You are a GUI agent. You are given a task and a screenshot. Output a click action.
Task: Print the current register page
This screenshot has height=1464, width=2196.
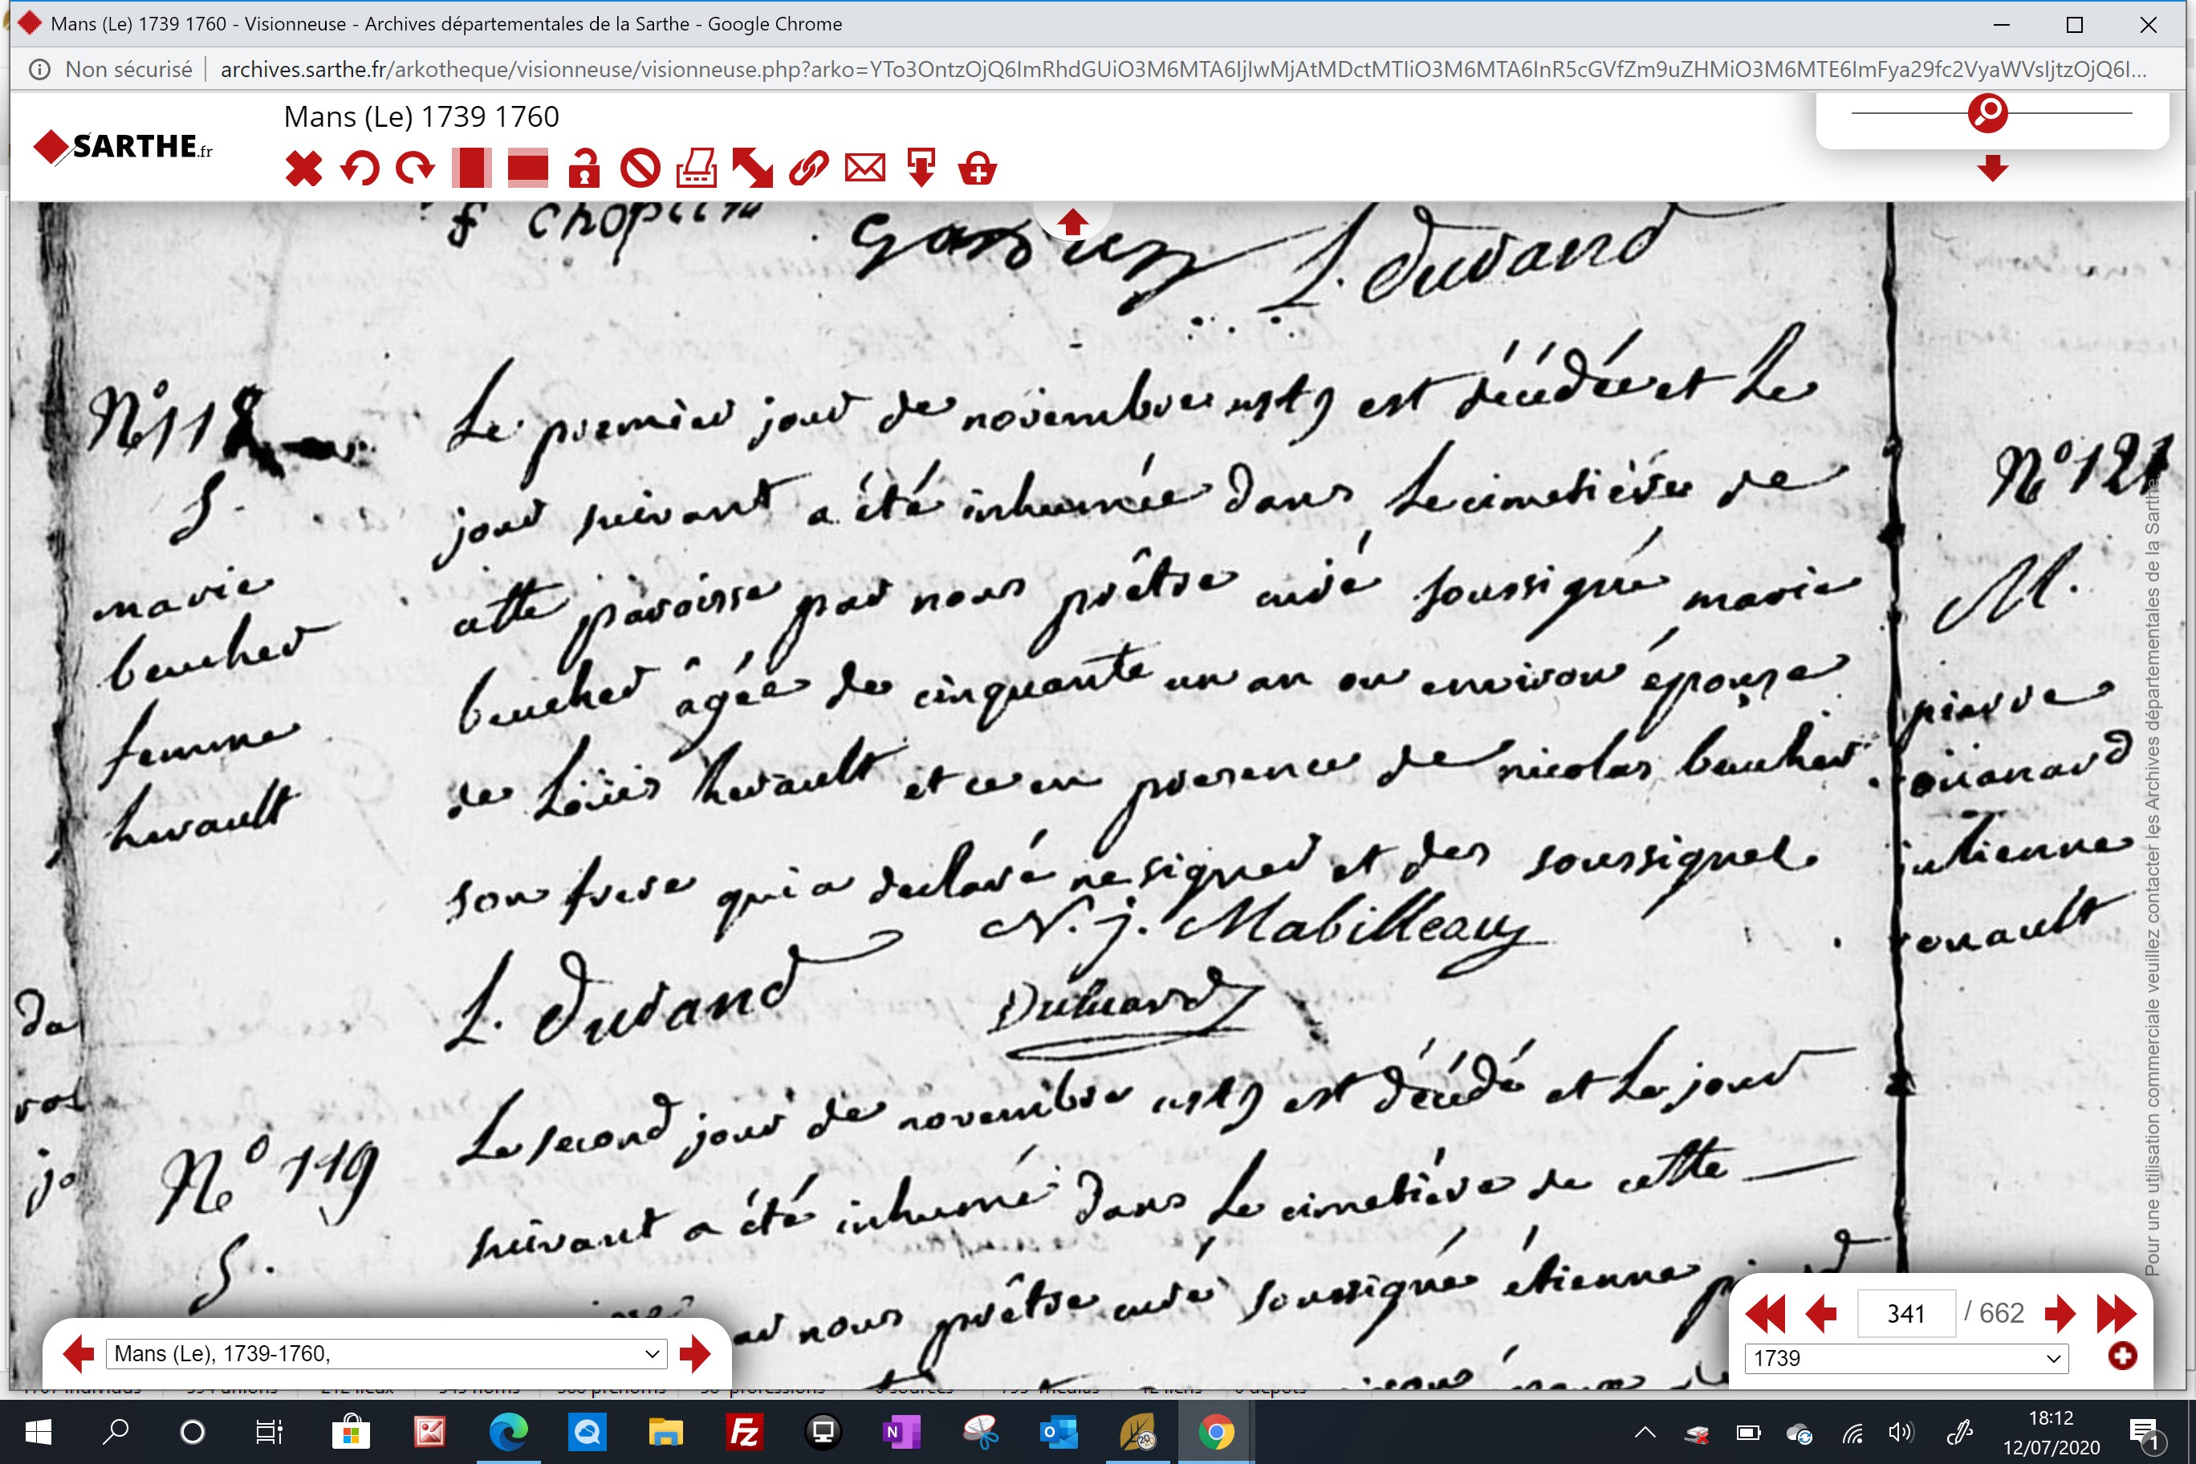(697, 169)
